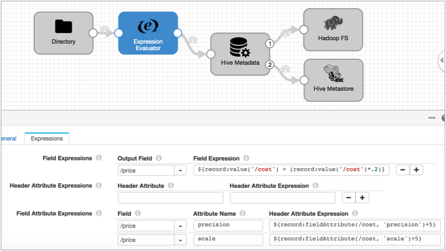This screenshot has width=446, height=251.
Task: Select the Directory origin stage icon
Action: coord(64,27)
